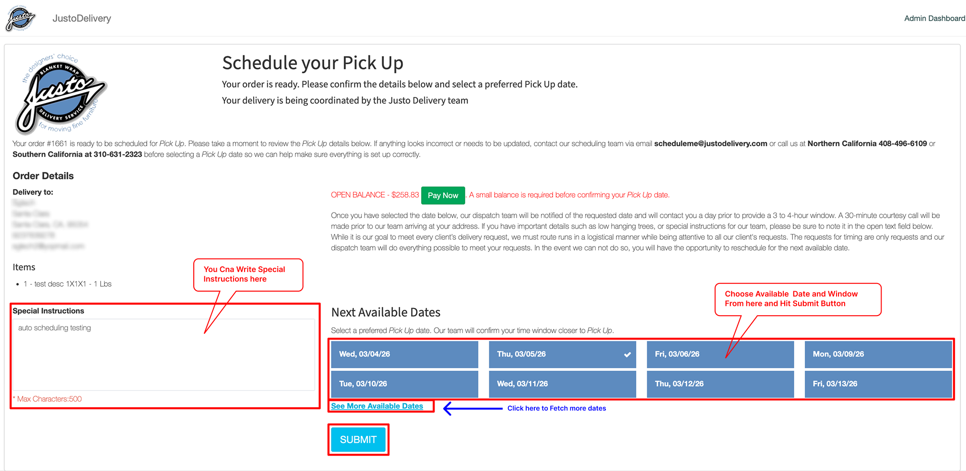The height and width of the screenshot is (471, 966).
Task: Pick the Tue, 03/10/26 date
Action: (404, 384)
